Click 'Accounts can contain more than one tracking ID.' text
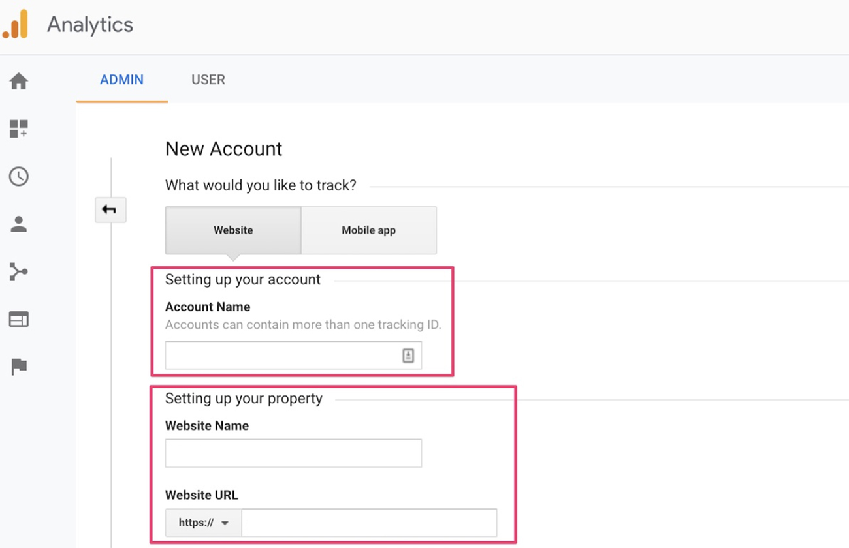Image resolution: width=849 pixels, height=548 pixels. point(304,324)
